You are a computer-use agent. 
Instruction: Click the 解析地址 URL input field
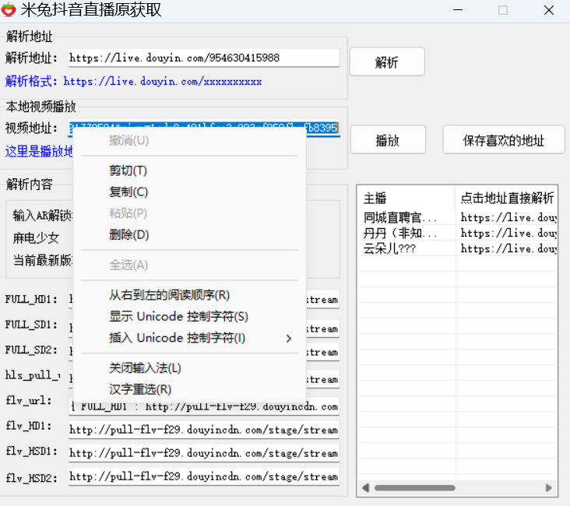[x=204, y=58]
